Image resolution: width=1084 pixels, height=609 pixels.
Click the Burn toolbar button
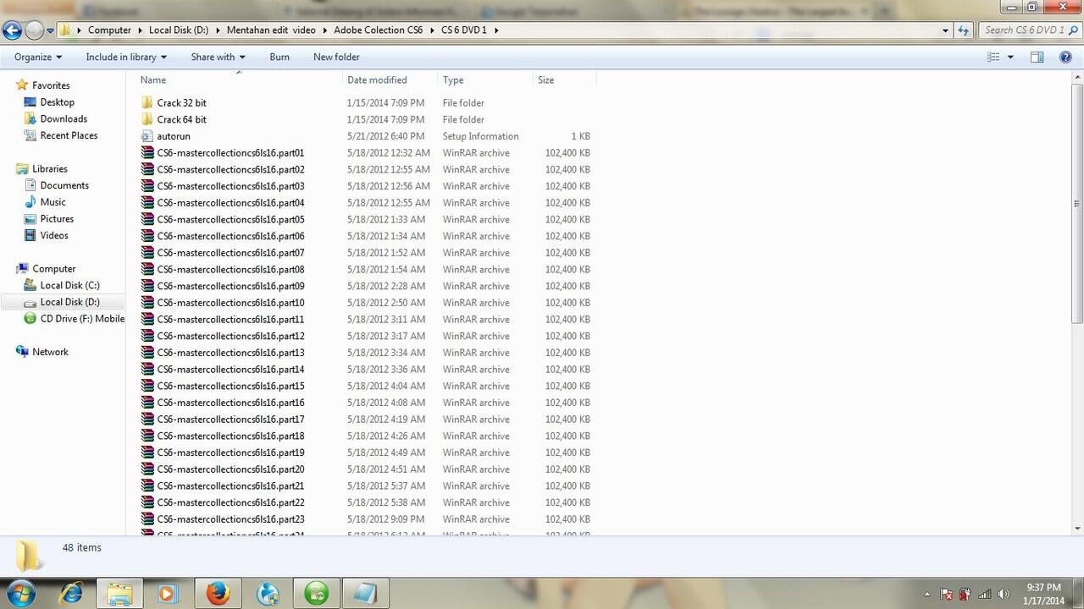tap(279, 57)
